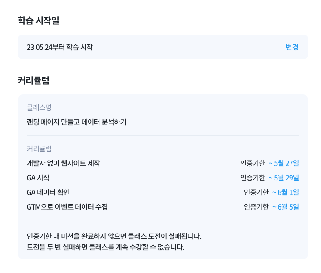Open class 랜딩 페이지 만들고 데이터 분석하기
321x273 pixels.
76,122
